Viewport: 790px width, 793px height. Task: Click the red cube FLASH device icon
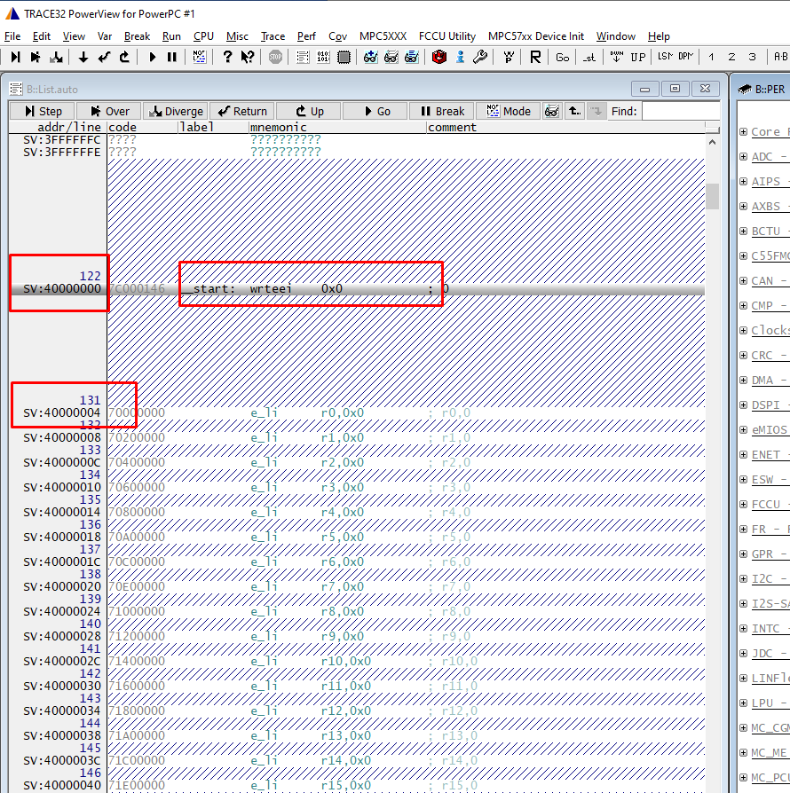click(439, 57)
